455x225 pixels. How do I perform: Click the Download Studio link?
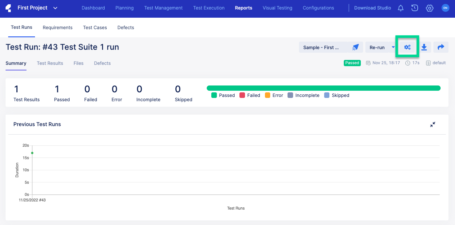coord(373,8)
